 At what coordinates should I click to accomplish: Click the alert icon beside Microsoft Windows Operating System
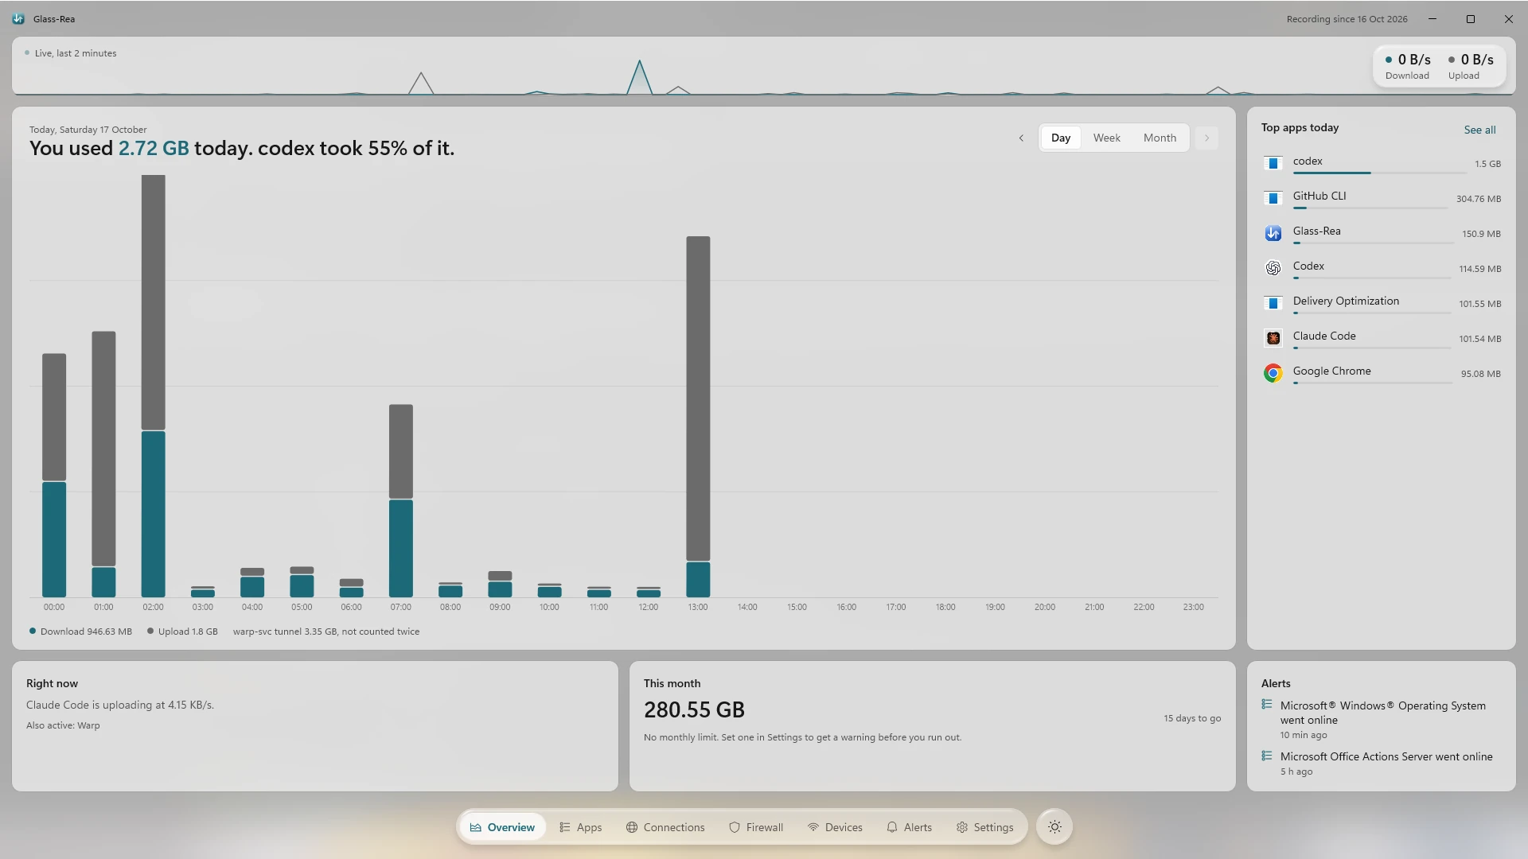coord(1267,704)
